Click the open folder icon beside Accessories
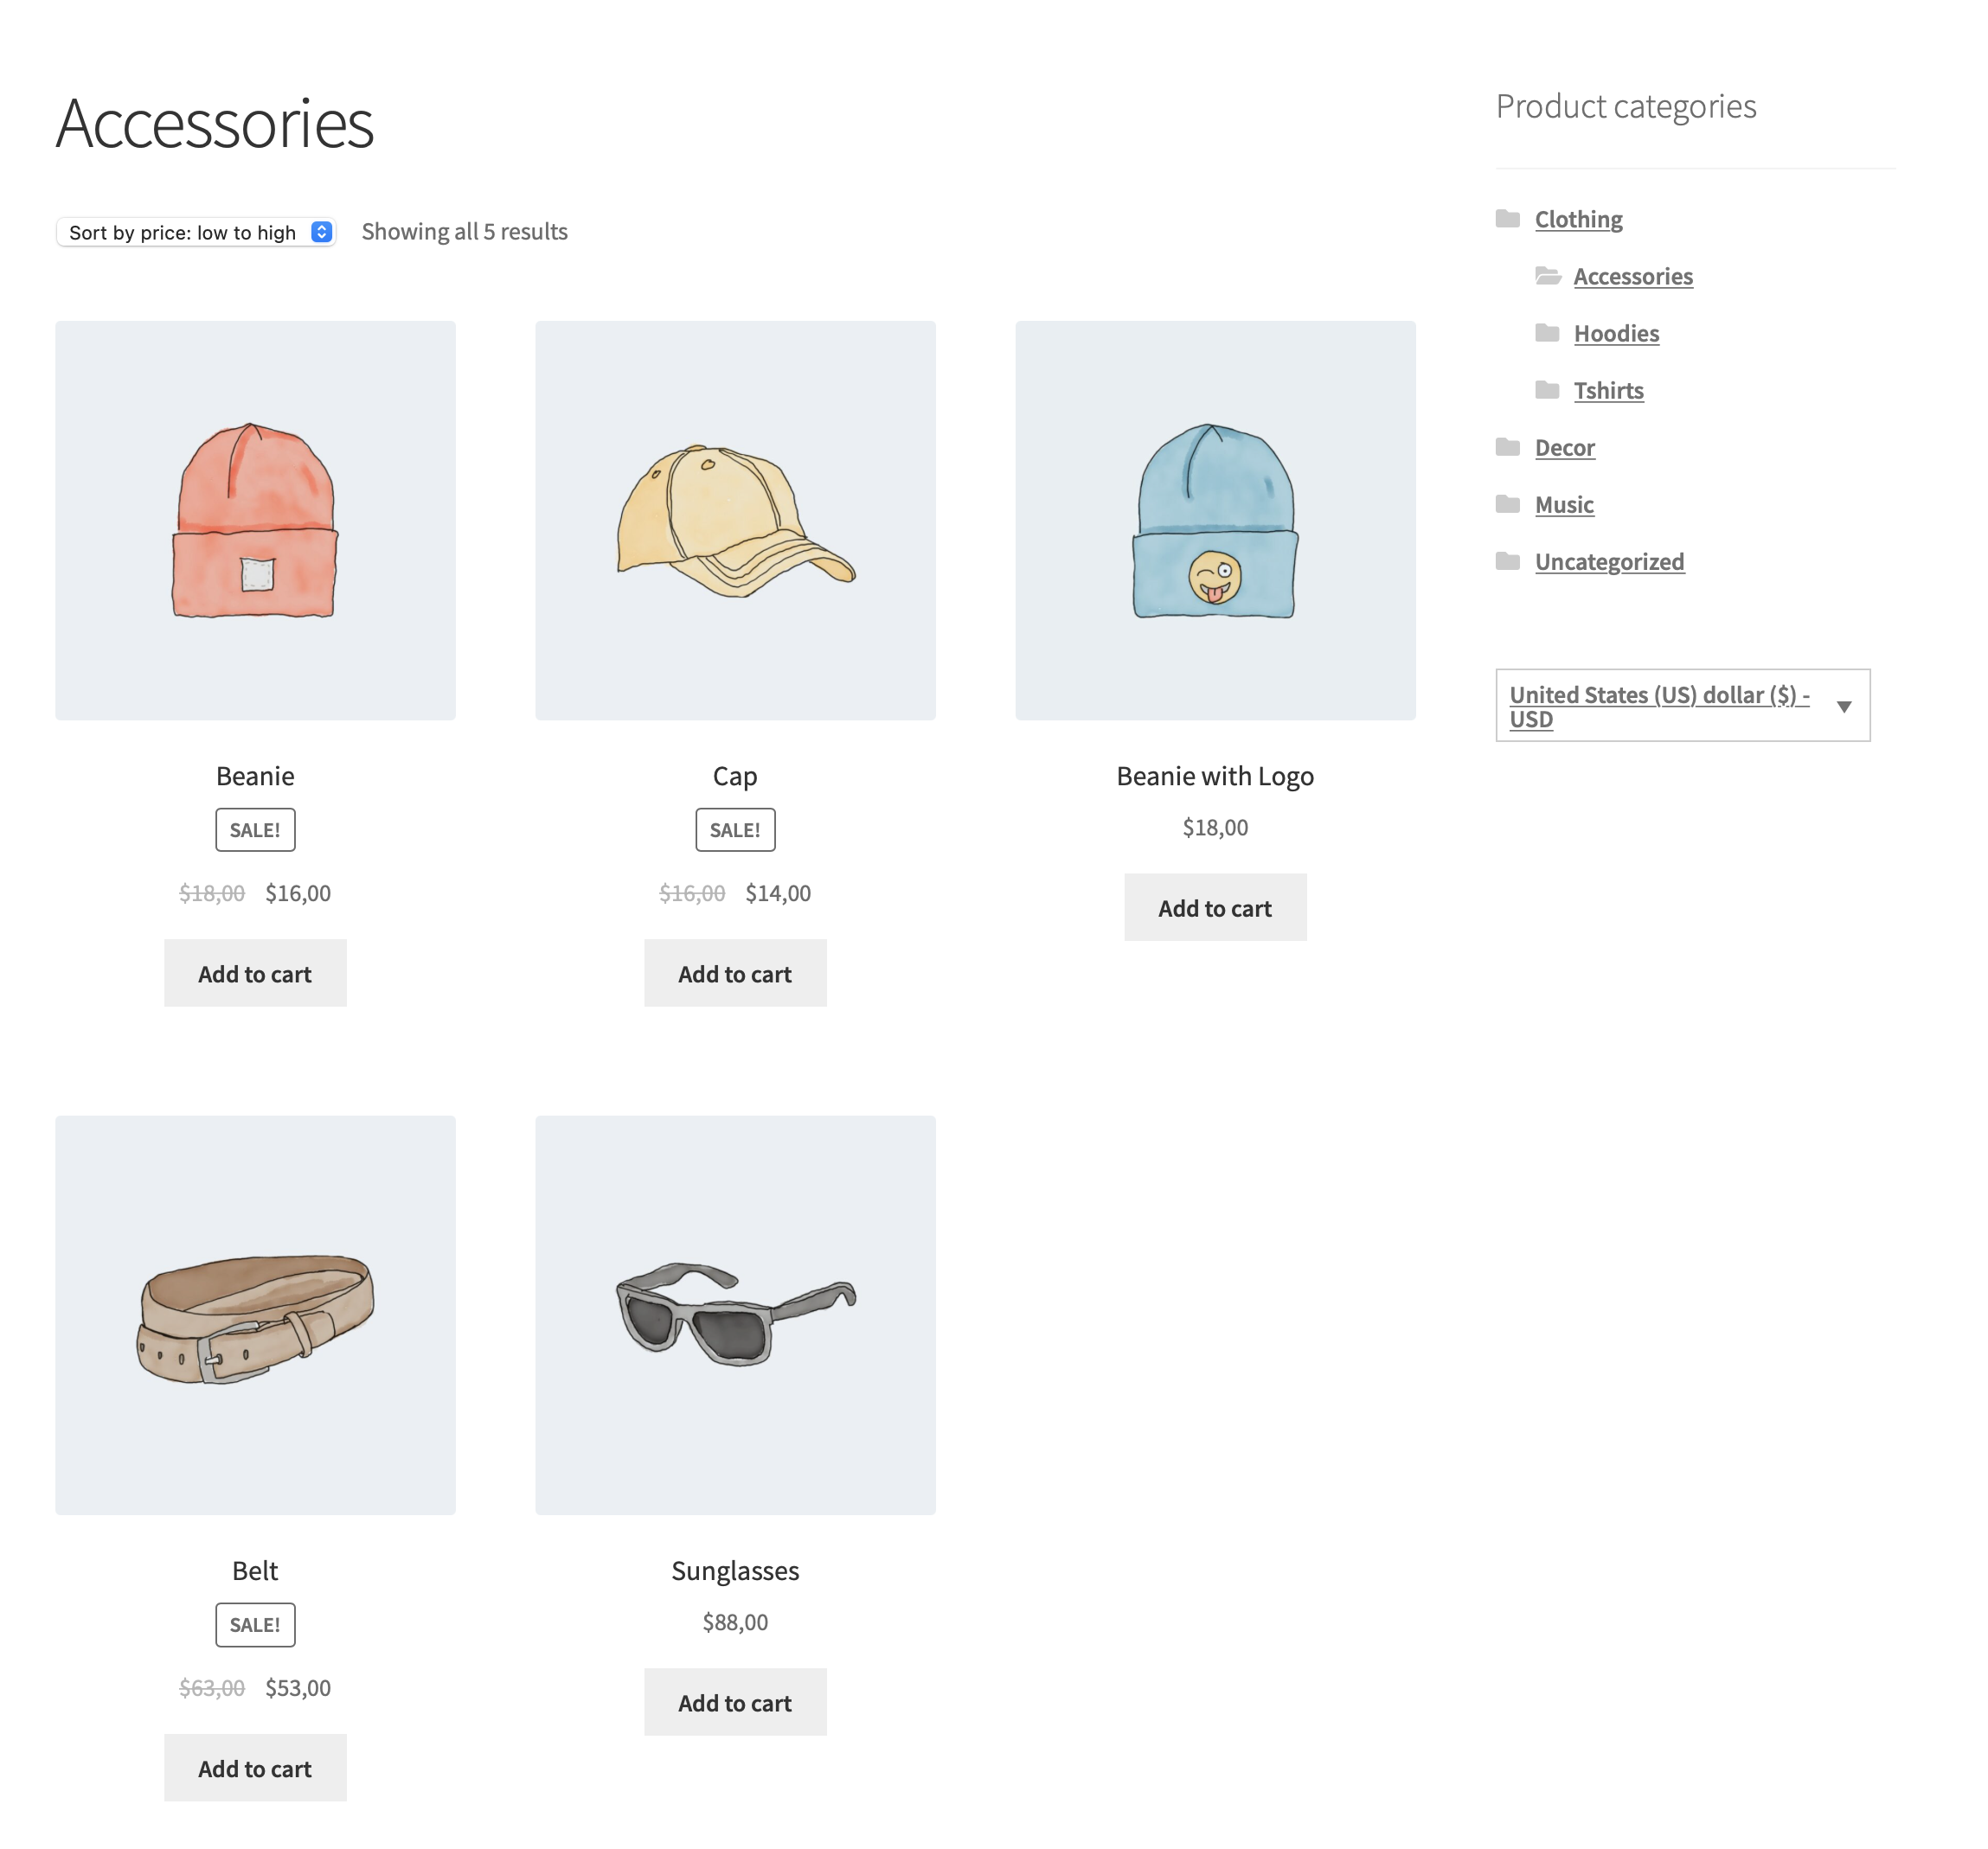 (x=1548, y=276)
